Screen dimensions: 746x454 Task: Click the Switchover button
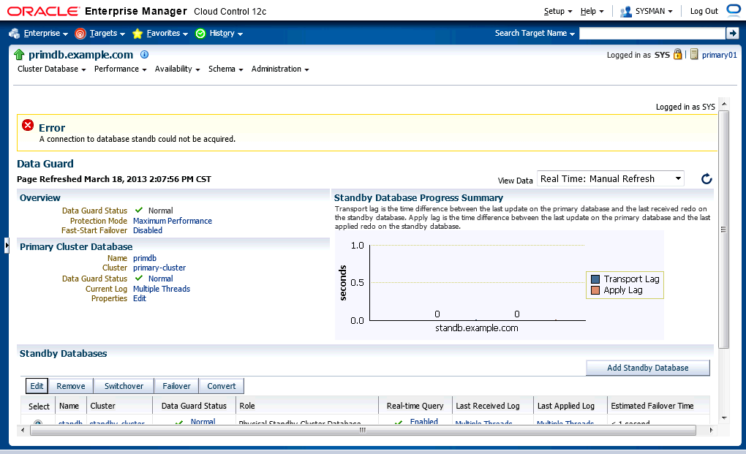(124, 386)
